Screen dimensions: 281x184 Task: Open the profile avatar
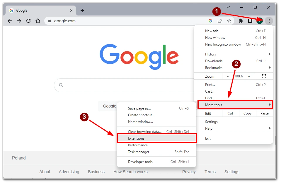pos(260,21)
